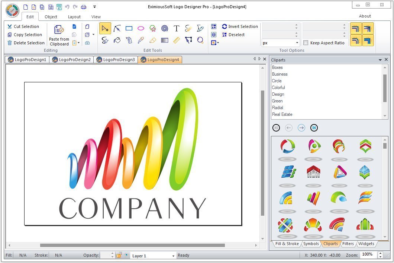Open the Symbols panel tab
This screenshot has height=263, width=394.
(x=311, y=244)
